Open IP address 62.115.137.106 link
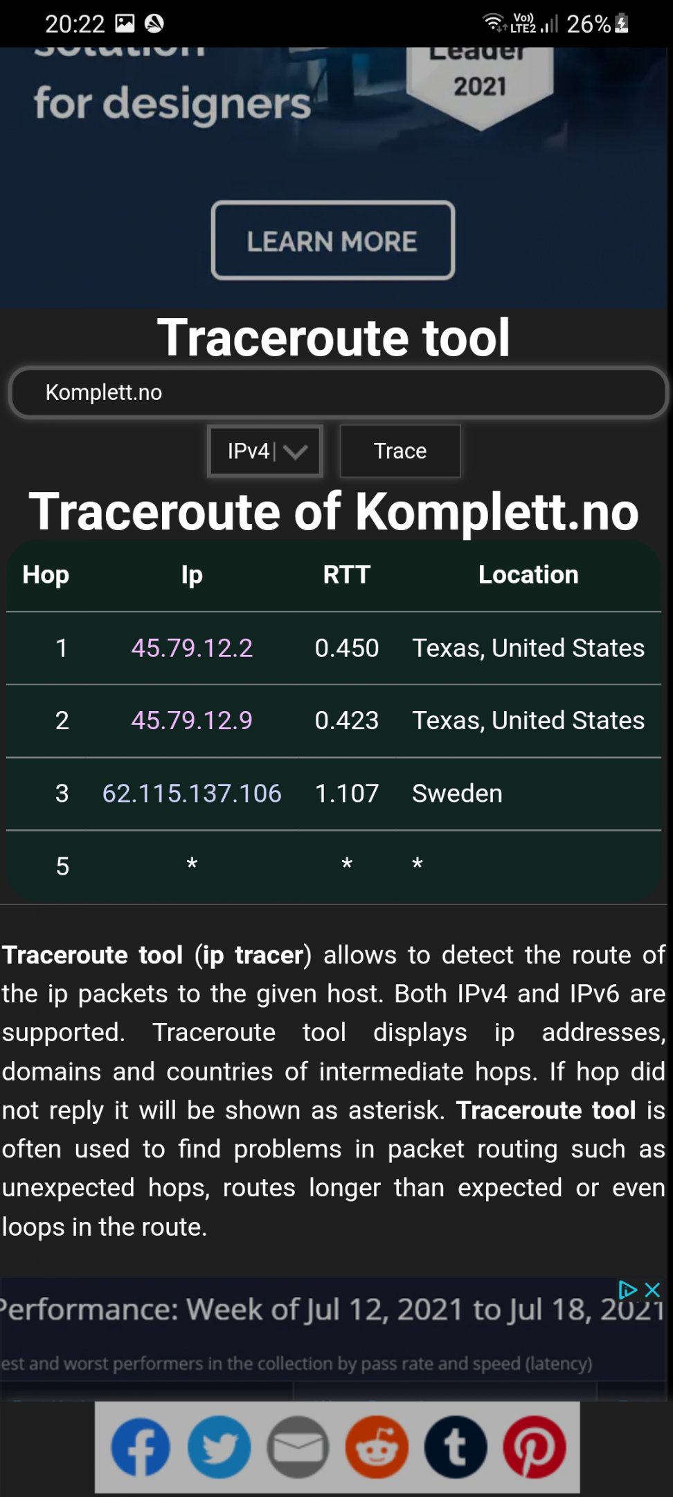This screenshot has height=1497, width=673. pos(192,794)
